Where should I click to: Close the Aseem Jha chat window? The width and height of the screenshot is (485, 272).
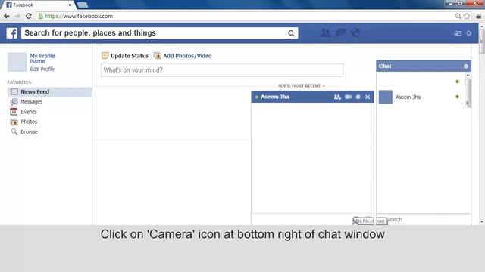click(368, 97)
